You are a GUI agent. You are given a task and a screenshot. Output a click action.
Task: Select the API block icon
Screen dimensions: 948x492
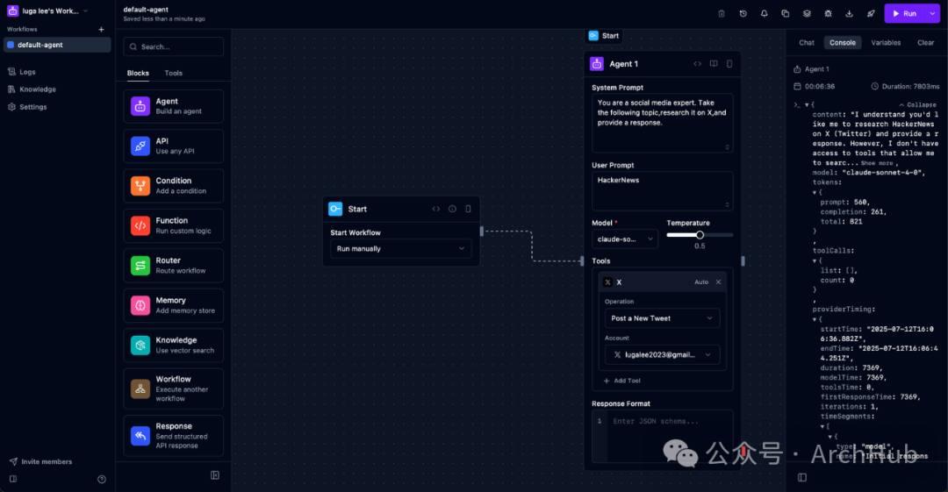[140, 146]
